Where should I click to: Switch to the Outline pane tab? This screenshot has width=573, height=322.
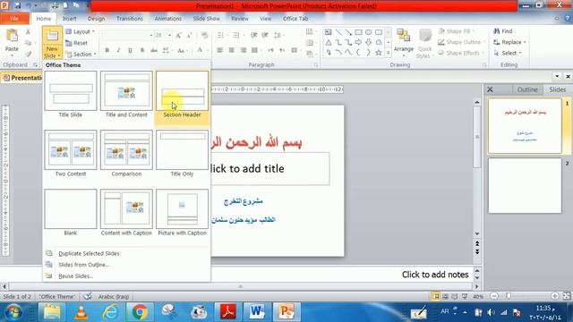click(527, 89)
